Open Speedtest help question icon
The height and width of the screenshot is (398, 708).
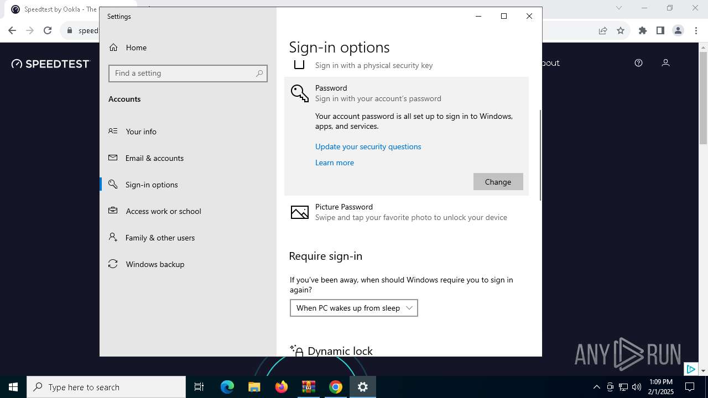(638, 63)
